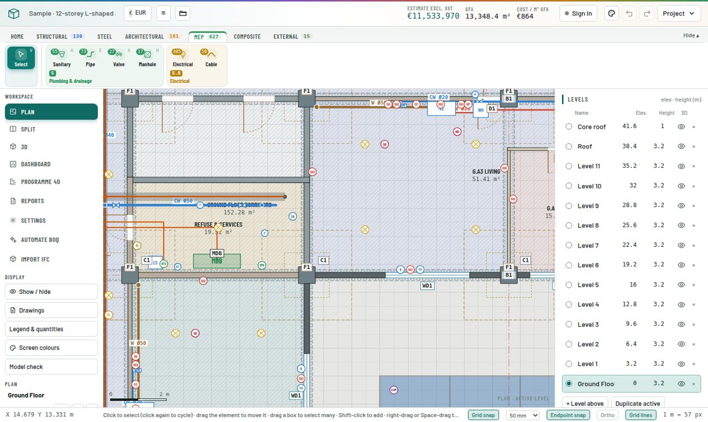Open the colour theme palette
Viewport: 708px width, 422px height.
[611, 13]
